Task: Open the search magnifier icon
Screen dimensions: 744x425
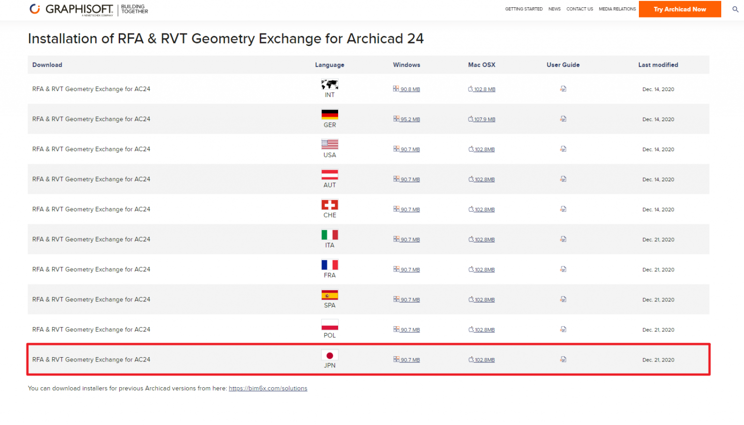Action: tap(735, 9)
